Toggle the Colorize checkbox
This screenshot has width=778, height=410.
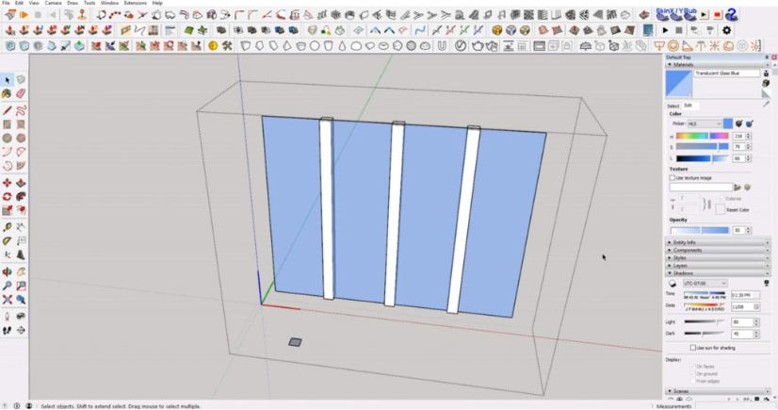(721, 199)
